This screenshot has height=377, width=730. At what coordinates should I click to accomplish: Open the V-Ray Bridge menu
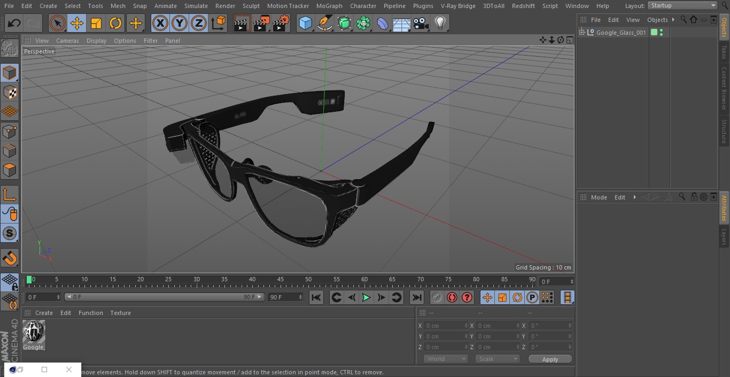point(458,6)
